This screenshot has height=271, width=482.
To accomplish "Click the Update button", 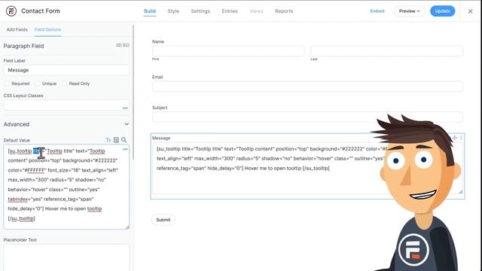I will click(443, 11).
